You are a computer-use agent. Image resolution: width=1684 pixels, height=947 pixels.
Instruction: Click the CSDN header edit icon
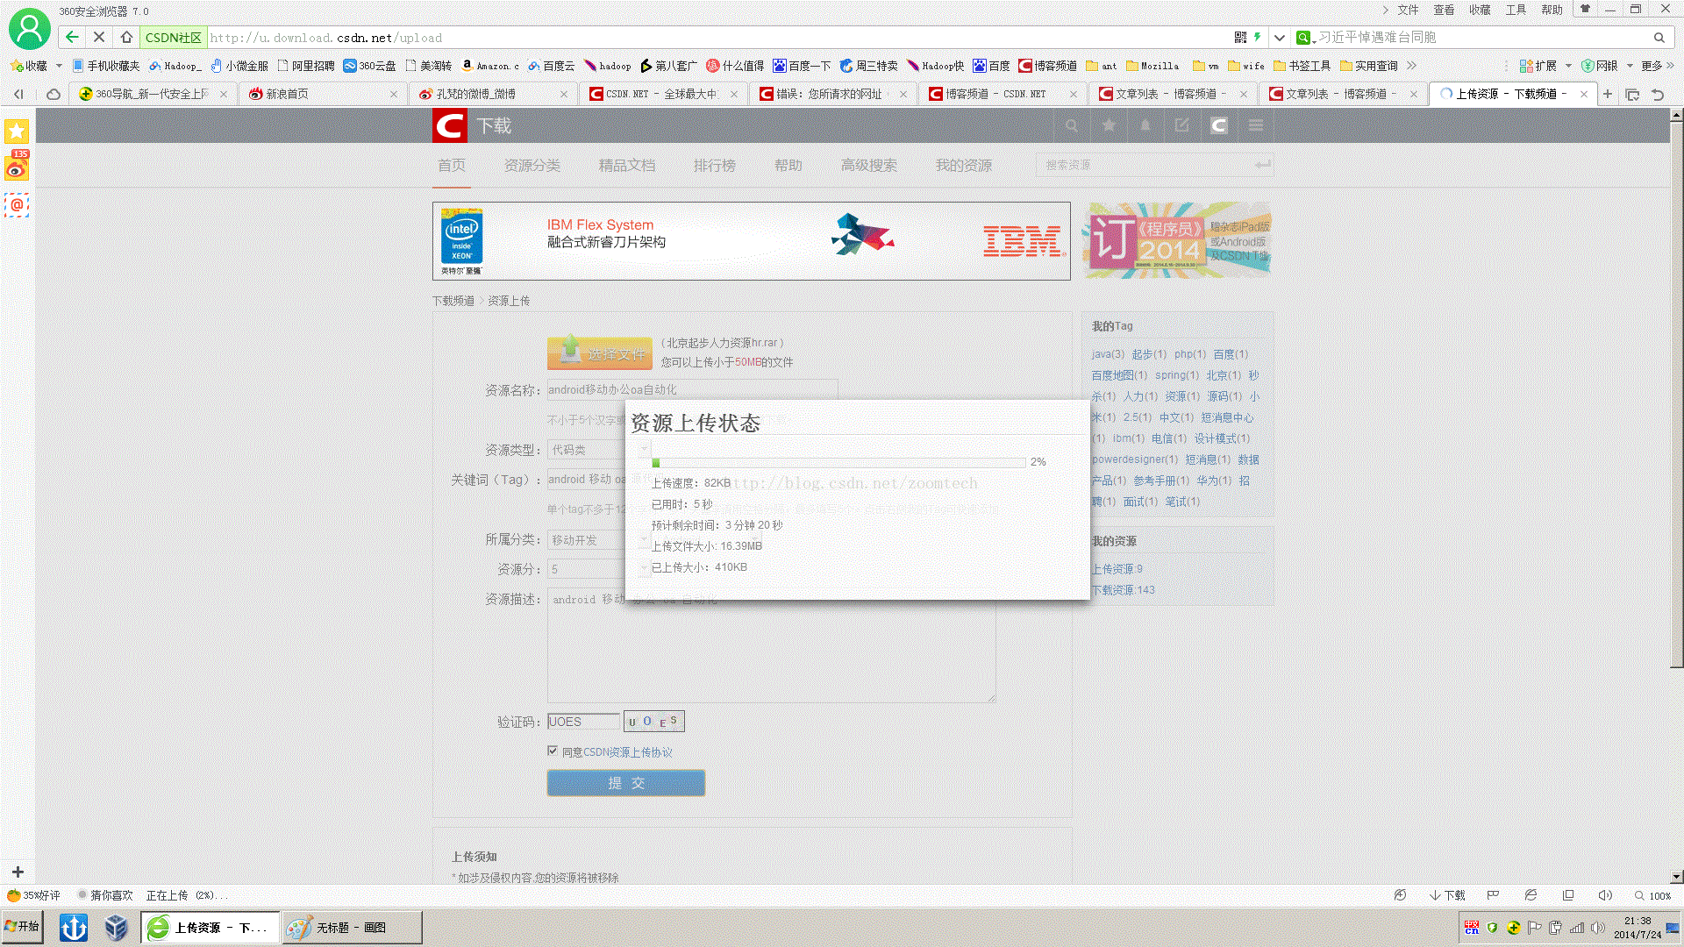(1182, 125)
